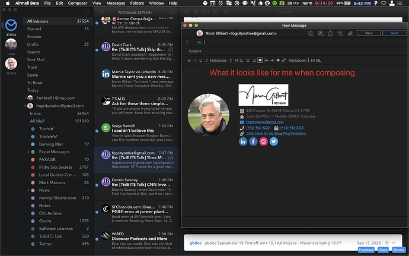Open the Twitter signature icon
409x256 pixels.
274,141
